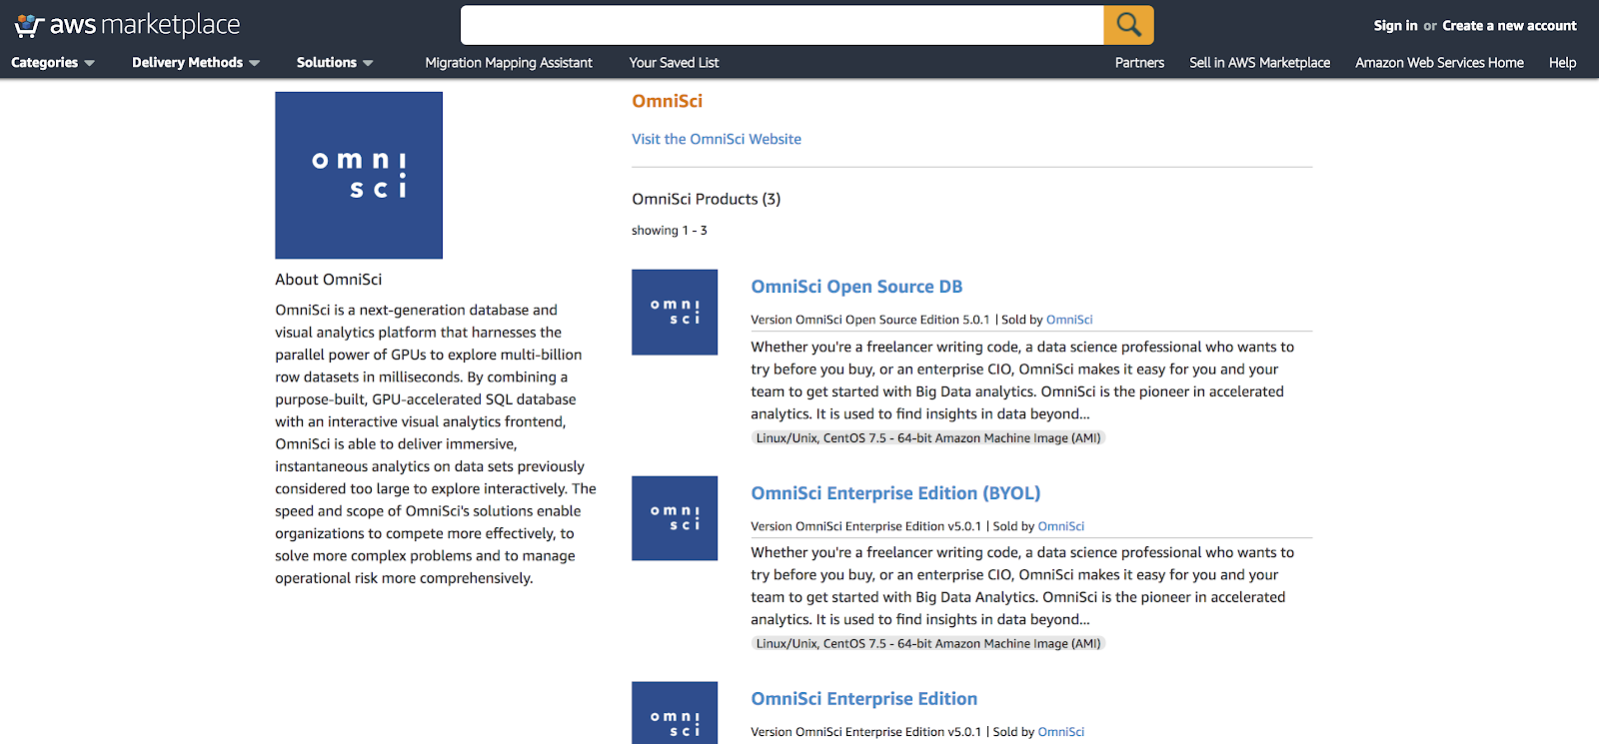Click the OmniSci Products (3) heading

pyautogui.click(x=707, y=200)
